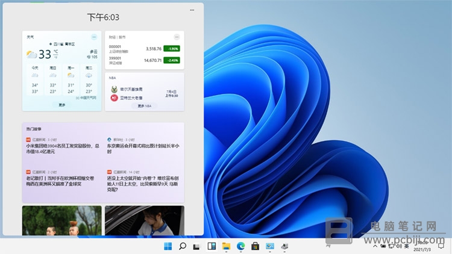Click the volume speaker tray icon
Viewport: 452px width, 254px height.
point(399,246)
